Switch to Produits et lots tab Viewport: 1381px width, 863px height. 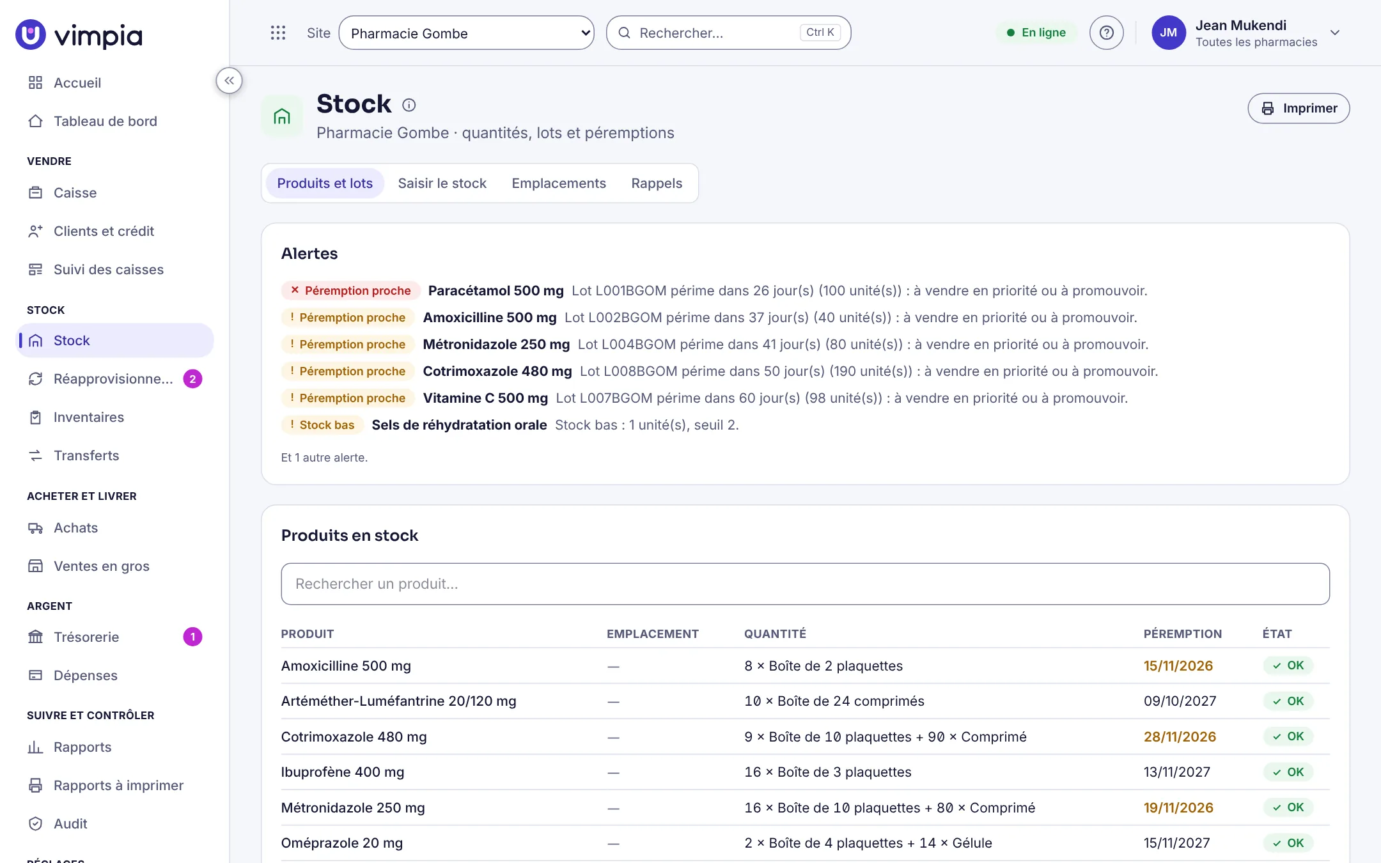point(325,183)
